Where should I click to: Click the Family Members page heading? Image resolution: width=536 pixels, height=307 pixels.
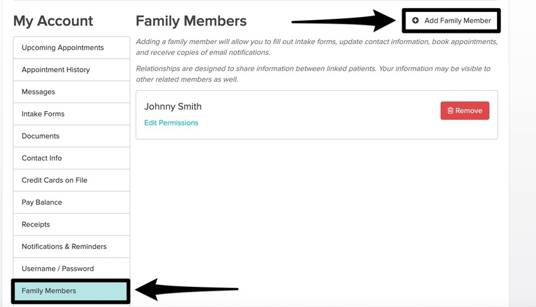pyautogui.click(x=191, y=21)
